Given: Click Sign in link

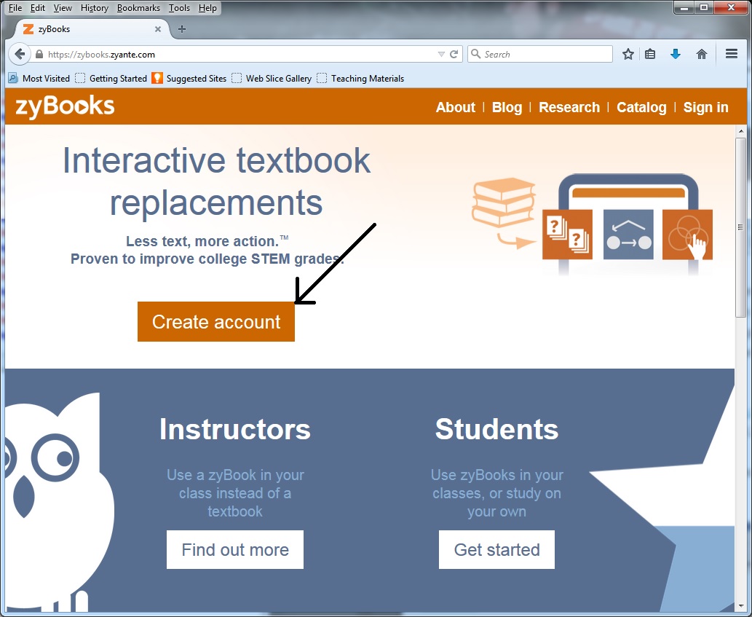Looking at the screenshot, I should pyautogui.click(x=705, y=107).
